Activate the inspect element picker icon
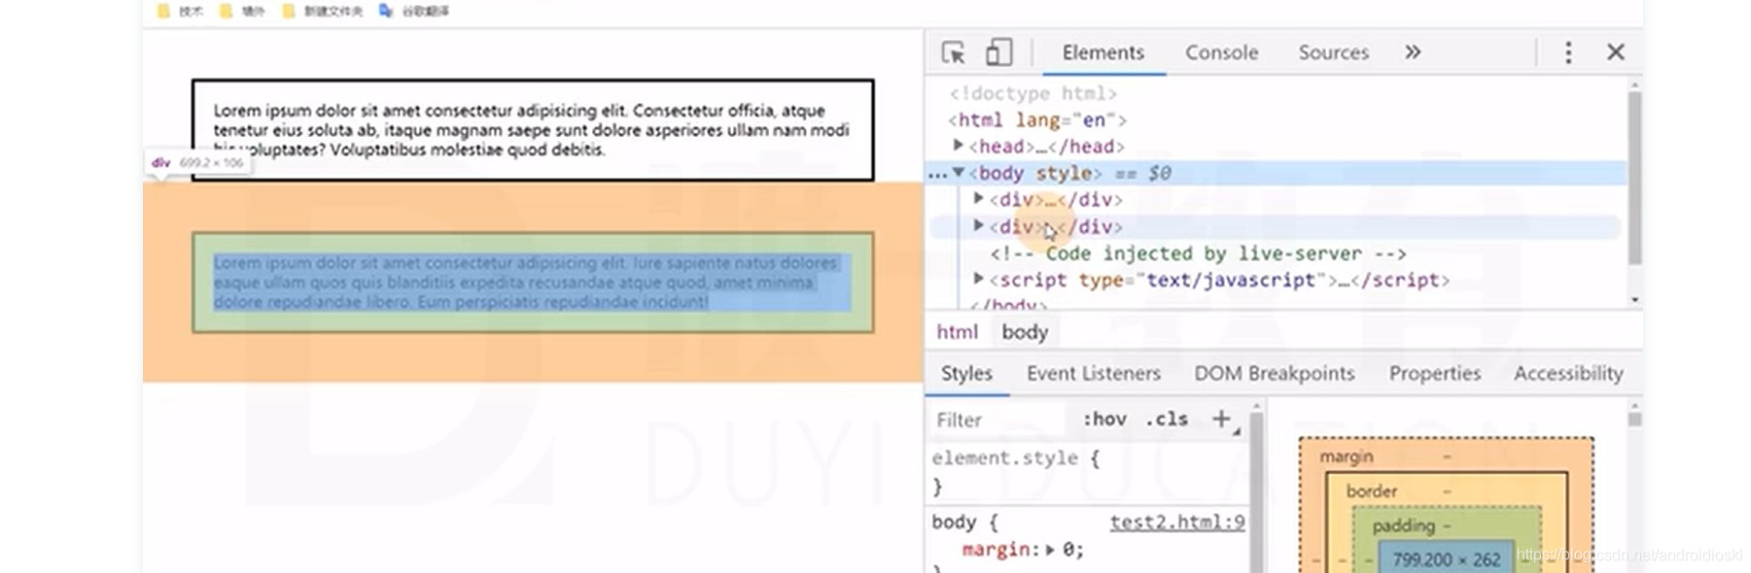The width and height of the screenshot is (1751, 573). tap(953, 52)
